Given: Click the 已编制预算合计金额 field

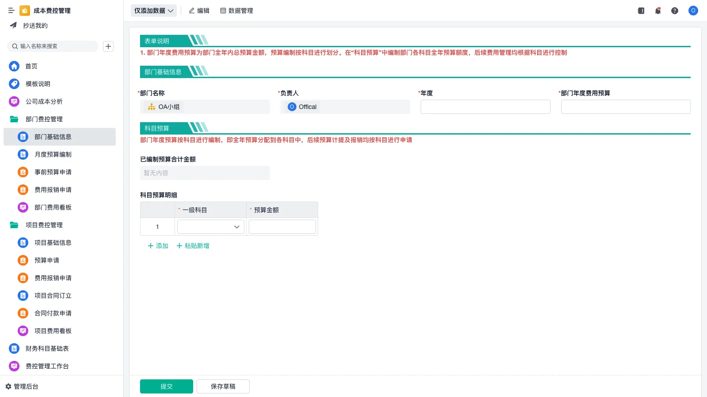Looking at the screenshot, I should [x=205, y=173].
